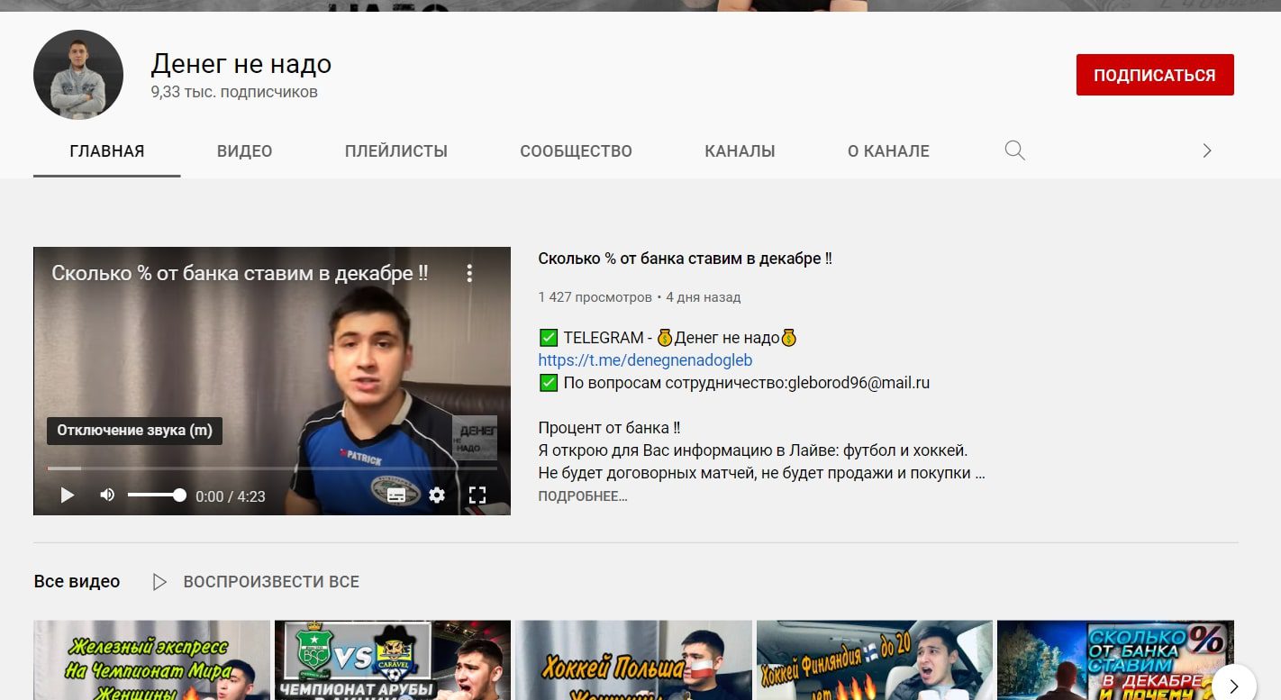
Task: Open the Железный экспресс video thumbnail
Action: 151,660
